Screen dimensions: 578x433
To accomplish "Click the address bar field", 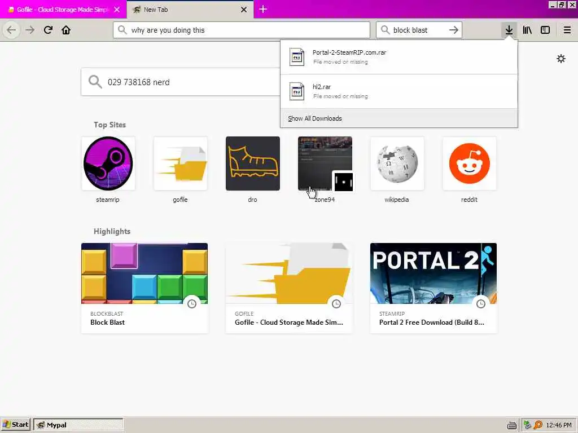I will tap(242, 30).
